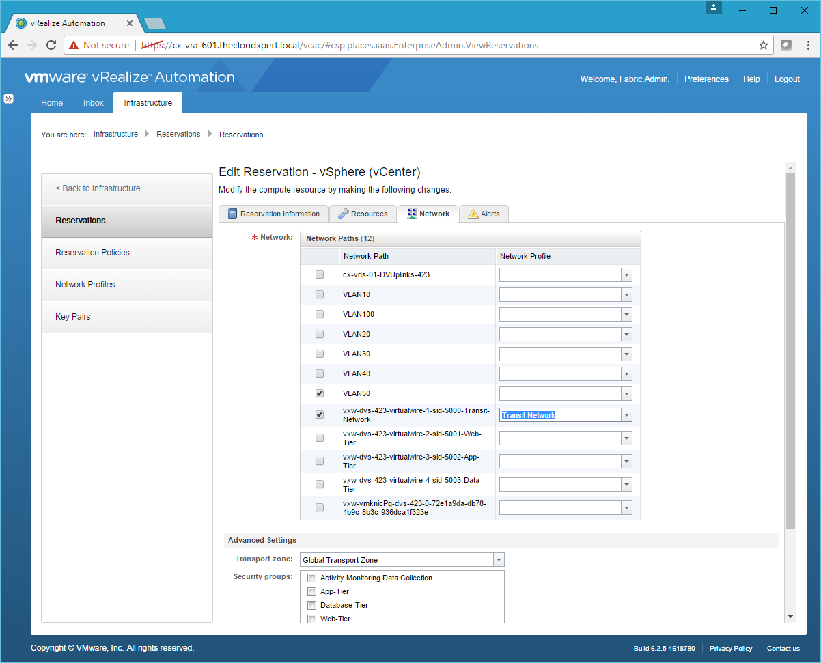Uncheck the VLAN50 network path checkbox
The image size is (821, 663).
tap(320, 394)
